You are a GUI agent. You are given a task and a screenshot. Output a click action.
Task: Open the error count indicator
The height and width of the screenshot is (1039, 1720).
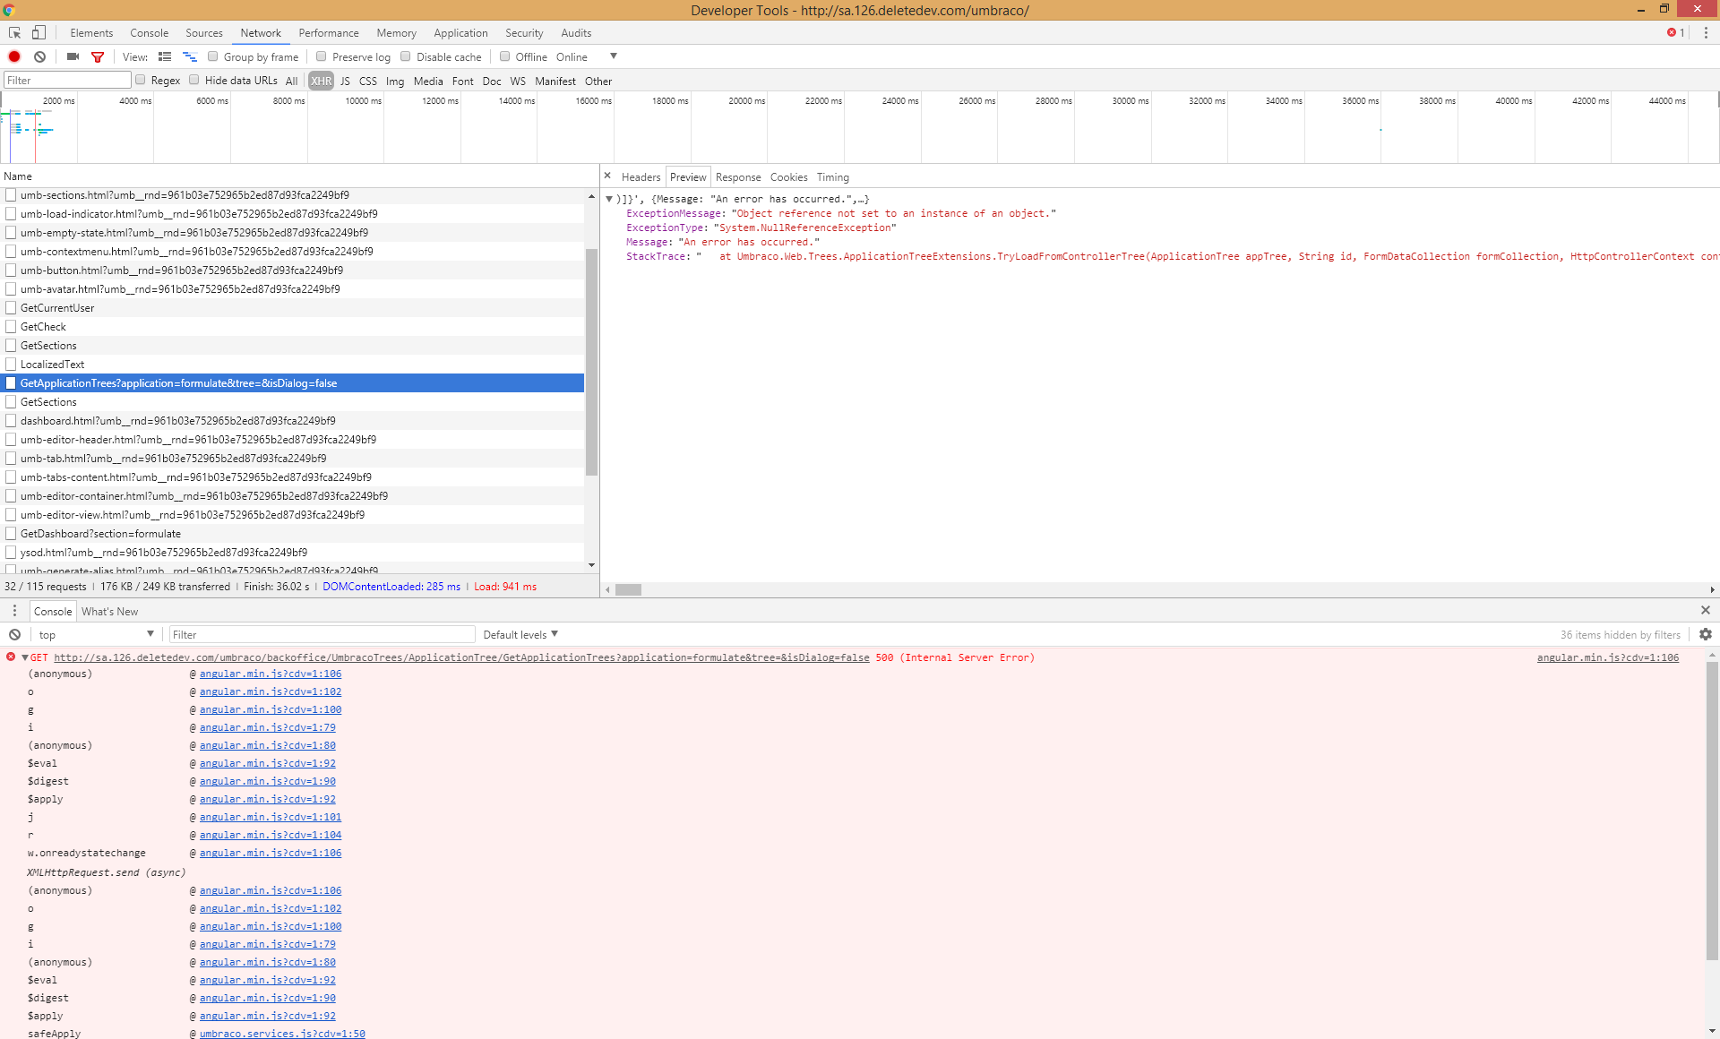tap(1675, 33)
